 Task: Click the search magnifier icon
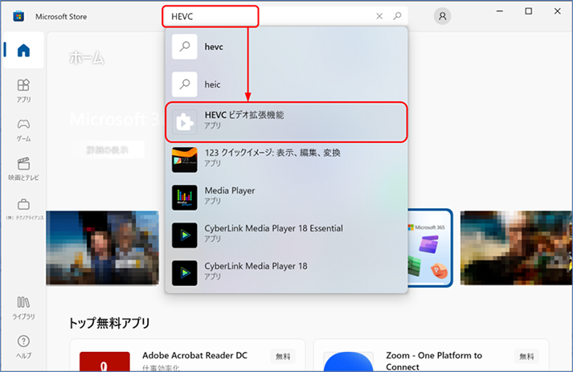[397, 16]
